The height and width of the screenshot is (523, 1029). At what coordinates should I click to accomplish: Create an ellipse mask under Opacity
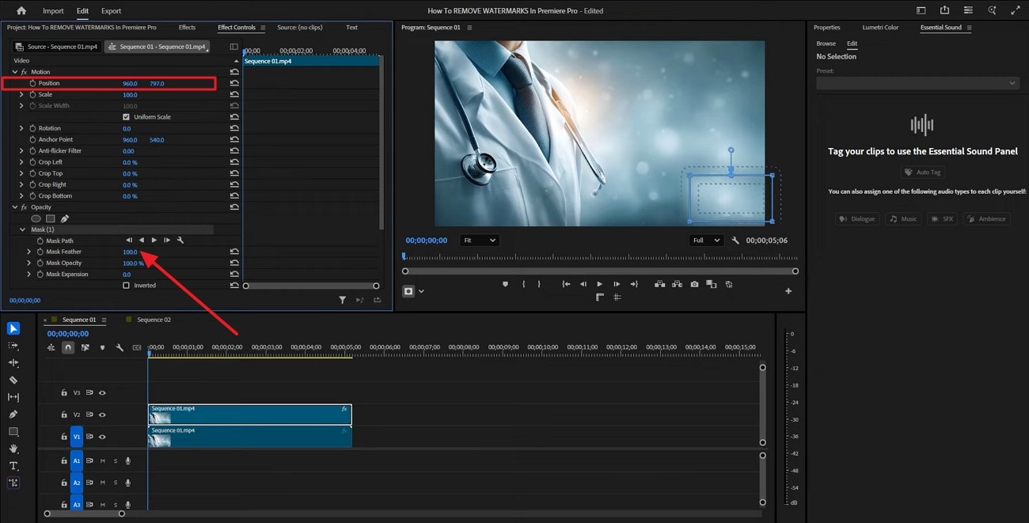pos(36,218)
